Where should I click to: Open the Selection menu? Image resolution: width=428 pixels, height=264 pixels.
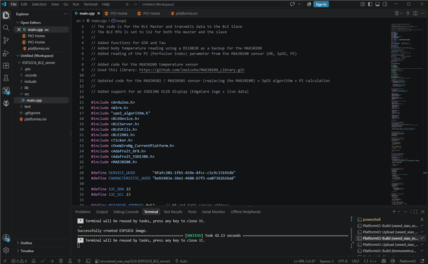[39, 4]
